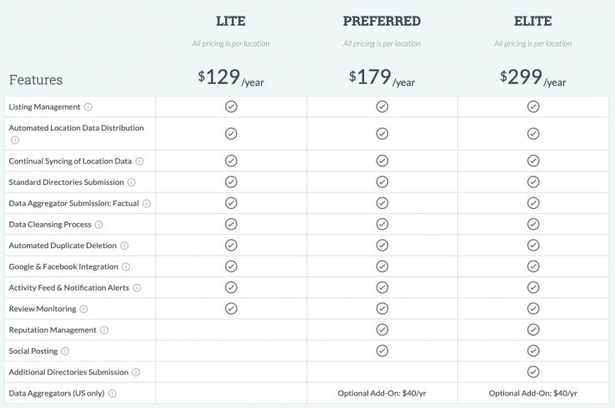Viewport: 615px width, 408px height.
Task: Click Preferred Optional Add-On: $40/yr text
Action: pyautogui.click(x=382, y=393)
